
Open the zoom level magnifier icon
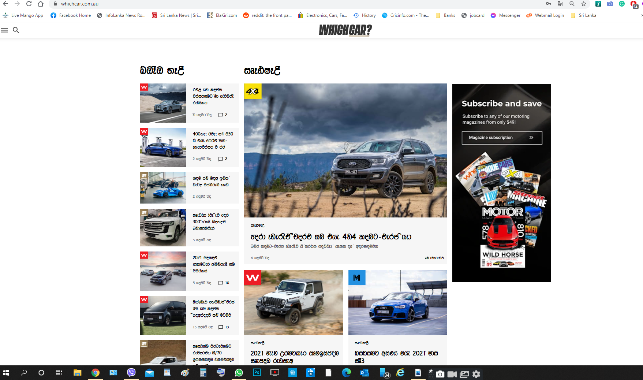tap(572, 4)
